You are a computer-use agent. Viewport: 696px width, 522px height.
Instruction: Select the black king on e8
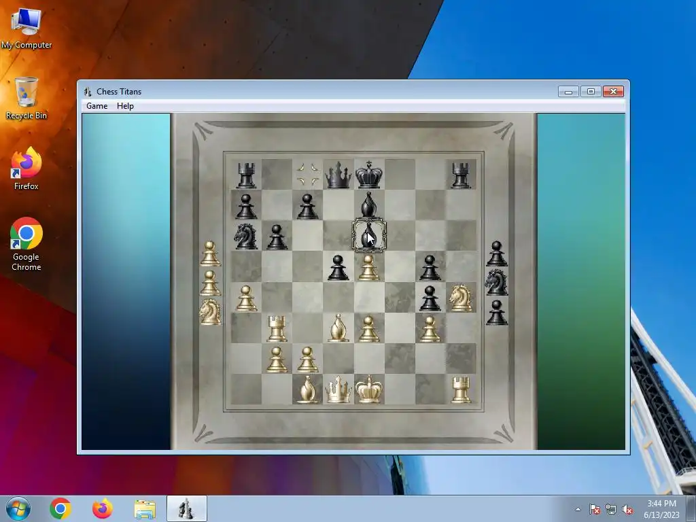pos(369,175)
